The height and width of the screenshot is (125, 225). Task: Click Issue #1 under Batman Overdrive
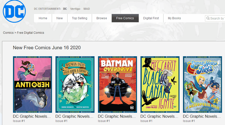(104, 121)
